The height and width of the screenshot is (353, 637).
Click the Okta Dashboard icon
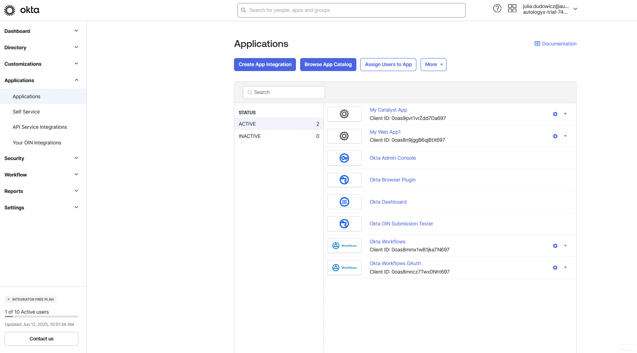coord(344,202)
